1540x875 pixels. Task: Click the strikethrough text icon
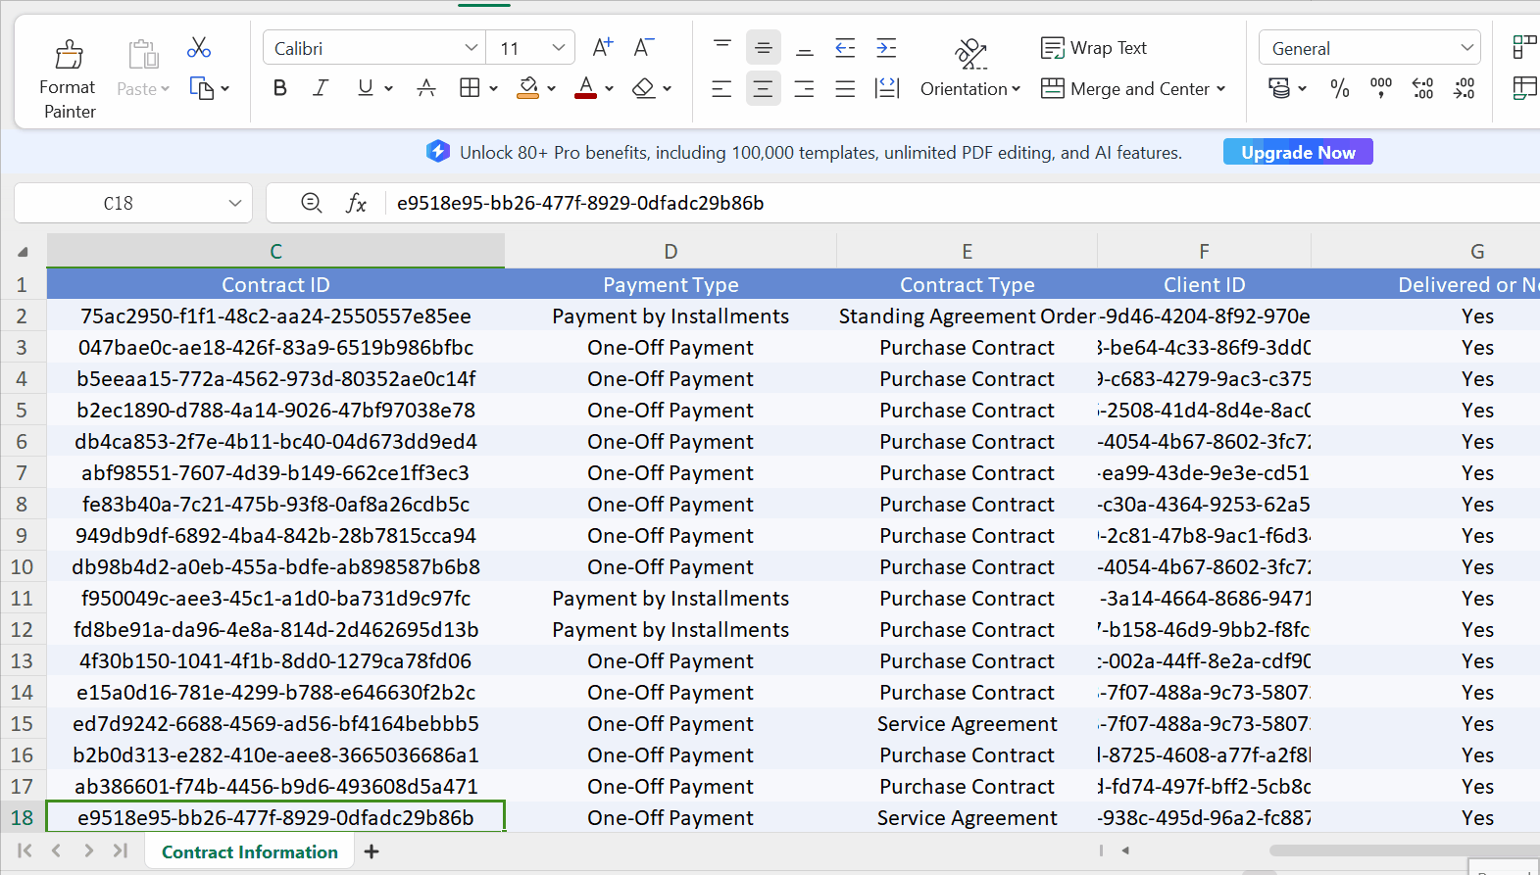click(426, 88)
